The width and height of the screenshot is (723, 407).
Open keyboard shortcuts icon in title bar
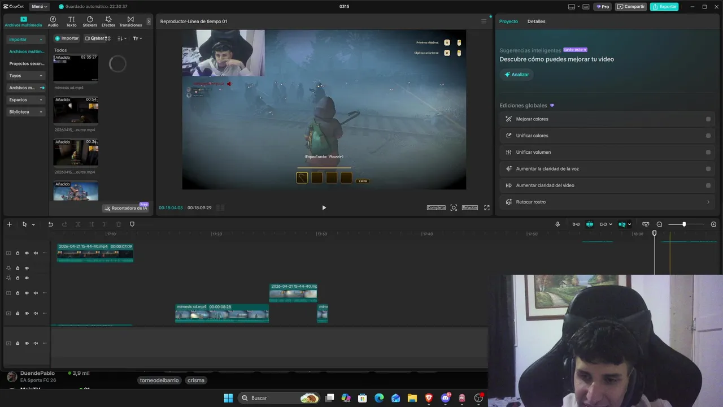click(x=586, y=7)
